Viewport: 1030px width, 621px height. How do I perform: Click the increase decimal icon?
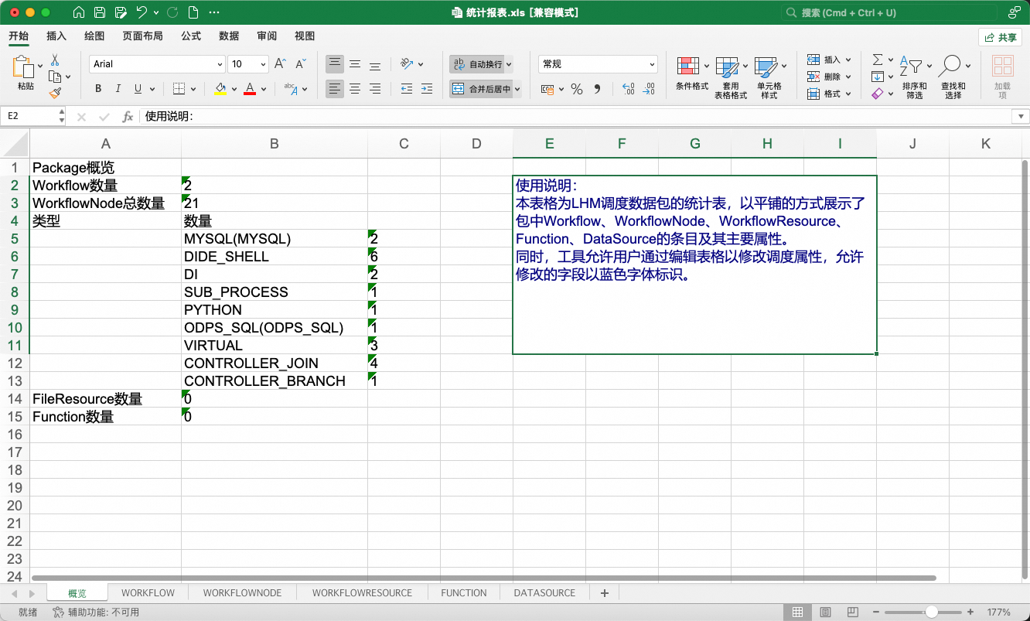coord(628,89)
